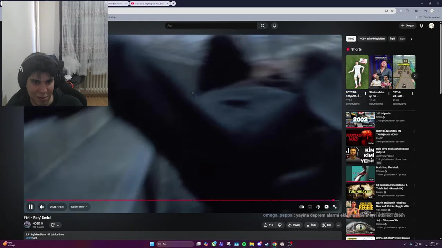Image resolution: width=442 pixels, height=248 pixels.
Task: Open player settings gear icon
Action: click(x=318, y=207)
